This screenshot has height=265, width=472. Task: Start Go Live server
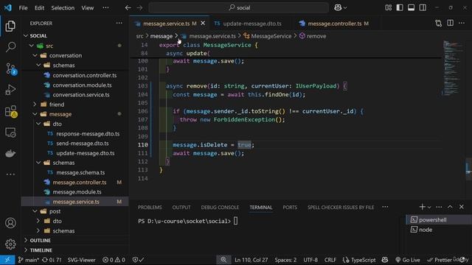[x=408, y=260]
